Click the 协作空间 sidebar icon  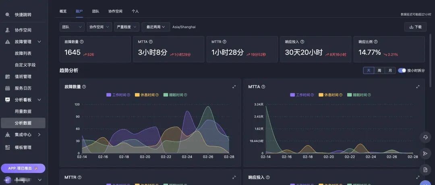8,30
